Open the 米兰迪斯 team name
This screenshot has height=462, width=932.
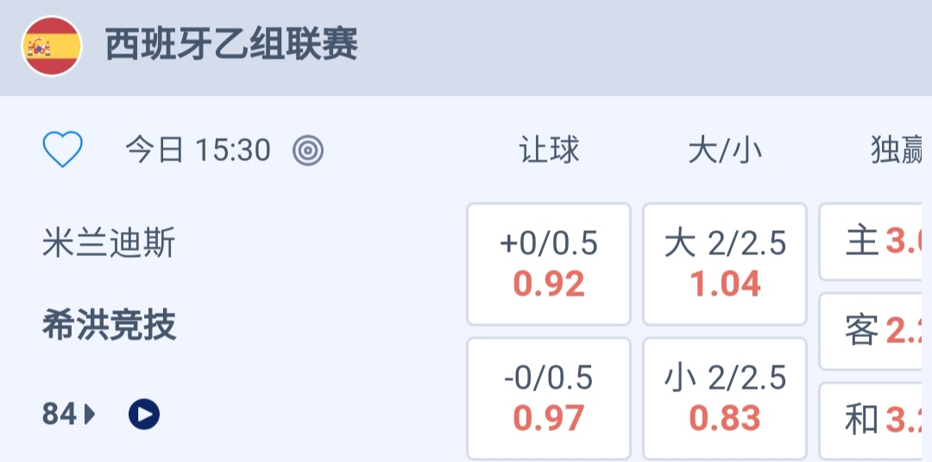tap(109, 244)
